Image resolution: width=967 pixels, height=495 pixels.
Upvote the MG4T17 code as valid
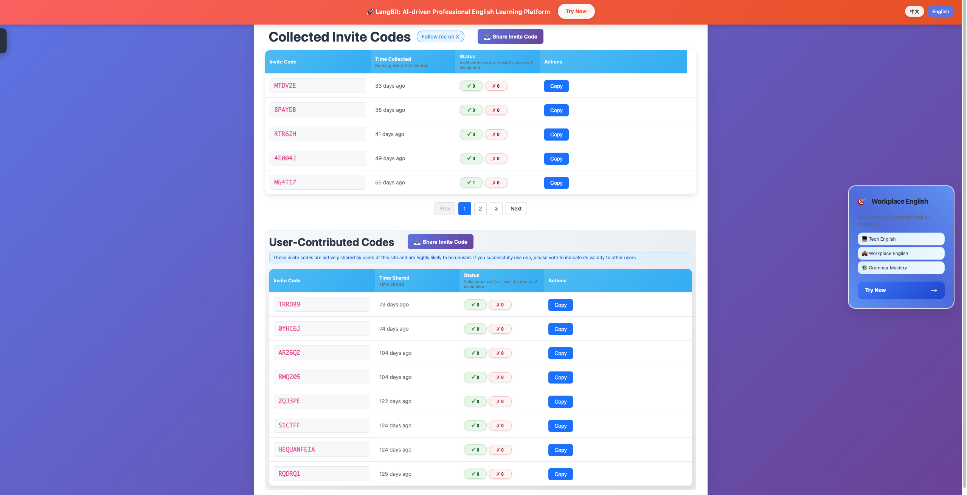(x=471, y=183)
